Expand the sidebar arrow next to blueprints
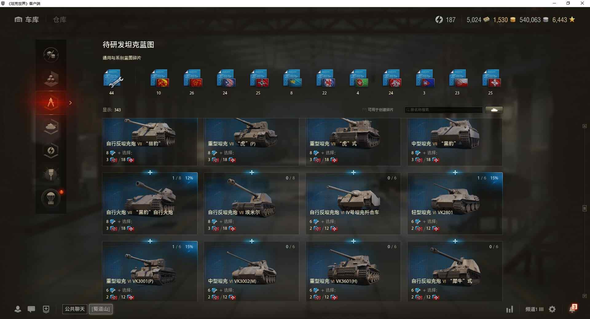The height and width of the screenshot is (319, 590). point(70,103)
